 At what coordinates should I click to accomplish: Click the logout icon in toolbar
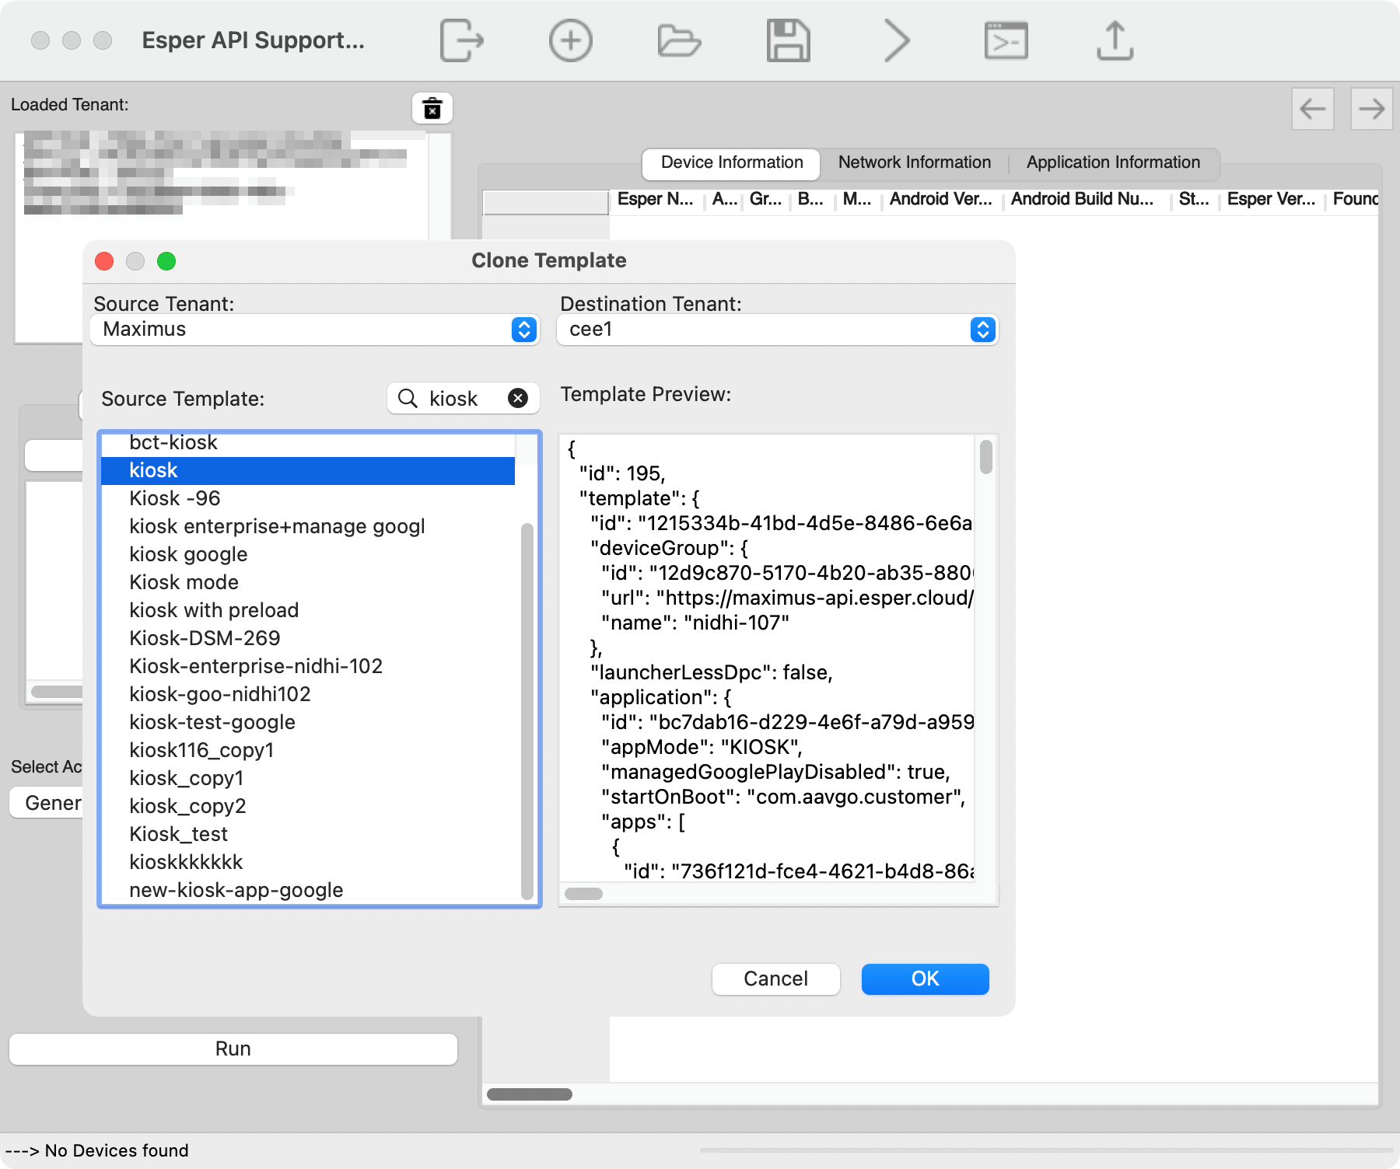click(x=461, y=40)
